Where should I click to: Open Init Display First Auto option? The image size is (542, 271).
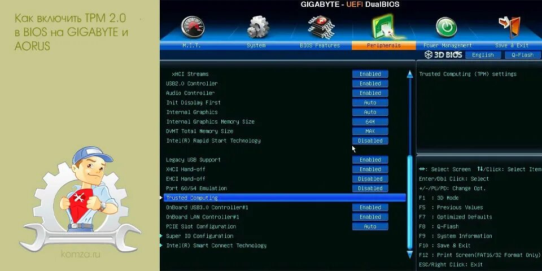point(370,103)
